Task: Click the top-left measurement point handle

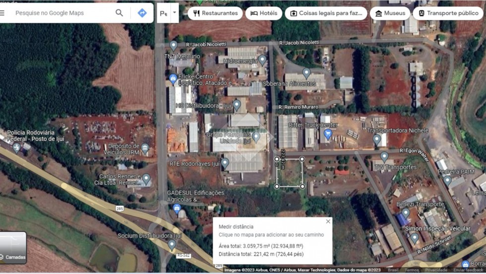Action: (277, 159)
